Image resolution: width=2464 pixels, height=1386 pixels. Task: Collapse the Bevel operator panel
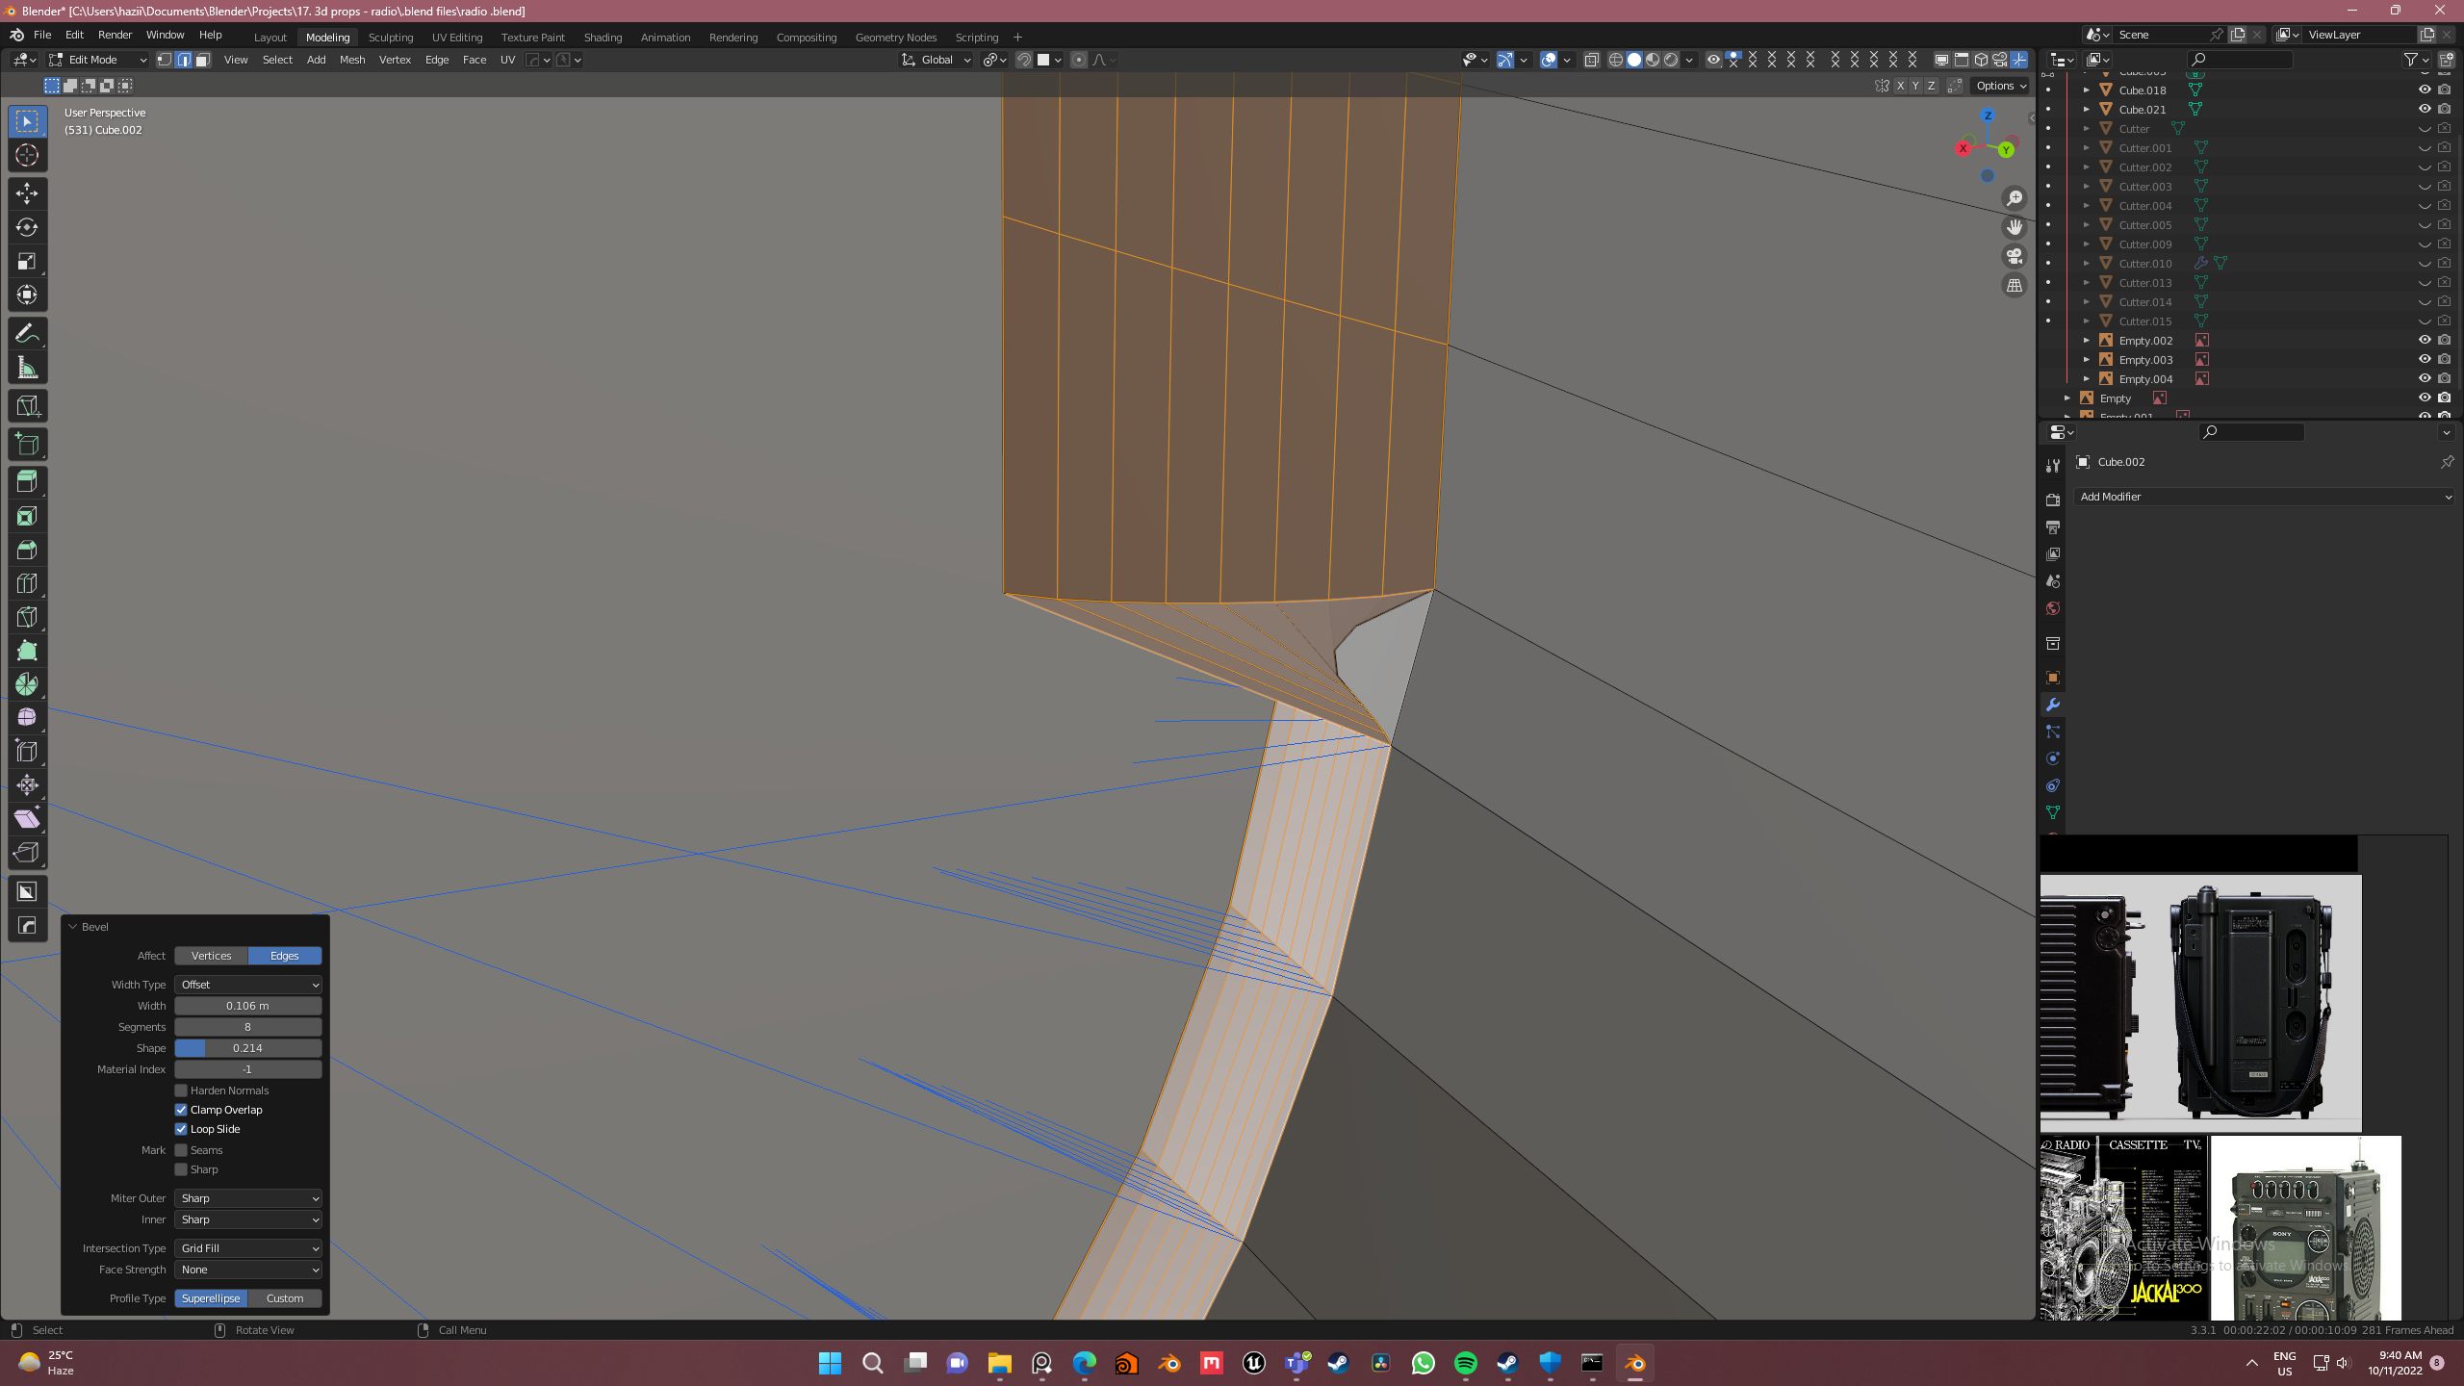[x=73, y=927]
